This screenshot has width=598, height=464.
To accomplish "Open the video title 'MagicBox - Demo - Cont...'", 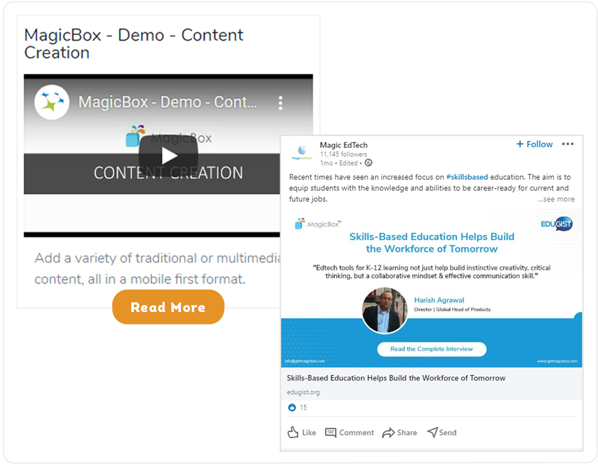I will coord(168,102).
